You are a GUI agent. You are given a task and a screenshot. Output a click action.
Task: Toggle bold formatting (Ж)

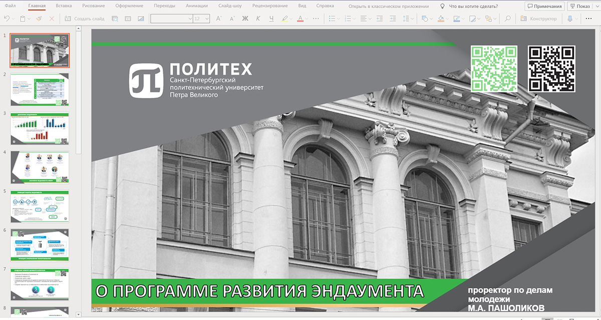coord(245,18)
